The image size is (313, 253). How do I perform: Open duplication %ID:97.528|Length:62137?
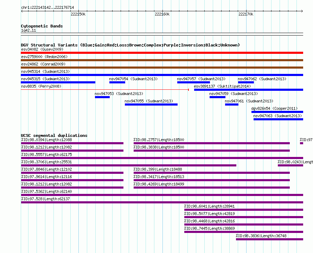click(x=162, y=202)
